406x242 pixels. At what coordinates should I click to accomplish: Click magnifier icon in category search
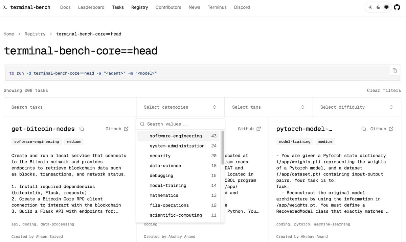(x=142, y=124)
